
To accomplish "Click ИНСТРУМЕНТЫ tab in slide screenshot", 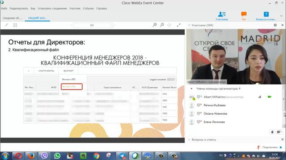I will coord(46,71).
